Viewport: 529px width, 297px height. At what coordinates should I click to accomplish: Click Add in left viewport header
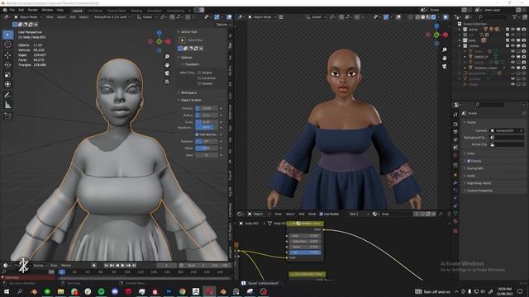(73, 16)
